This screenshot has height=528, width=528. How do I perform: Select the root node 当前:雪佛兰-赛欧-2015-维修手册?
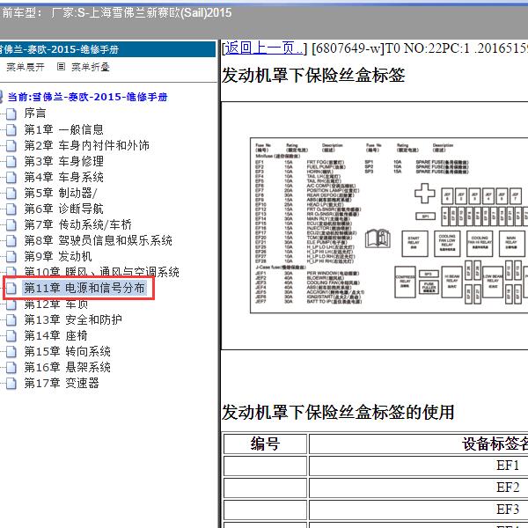point(87,97)
